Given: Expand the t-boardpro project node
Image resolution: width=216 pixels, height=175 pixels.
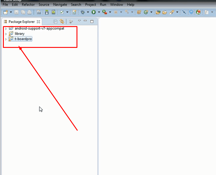Looking at the screenshot, I should click(6, 39).
